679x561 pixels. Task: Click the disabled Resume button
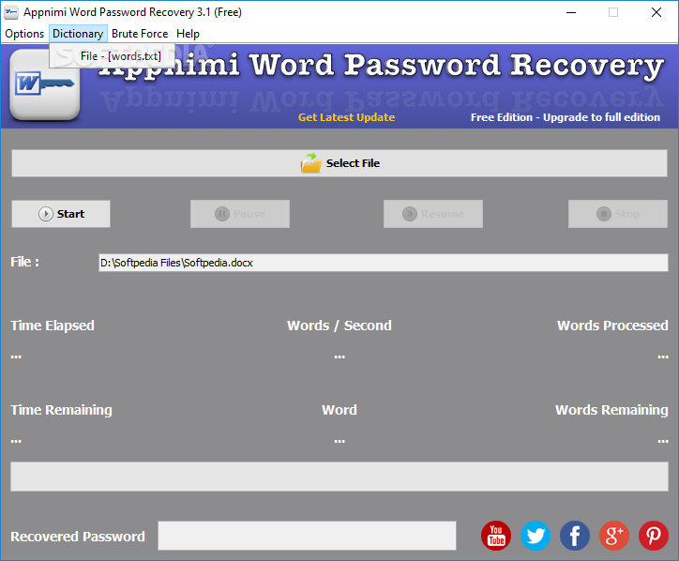433,214
